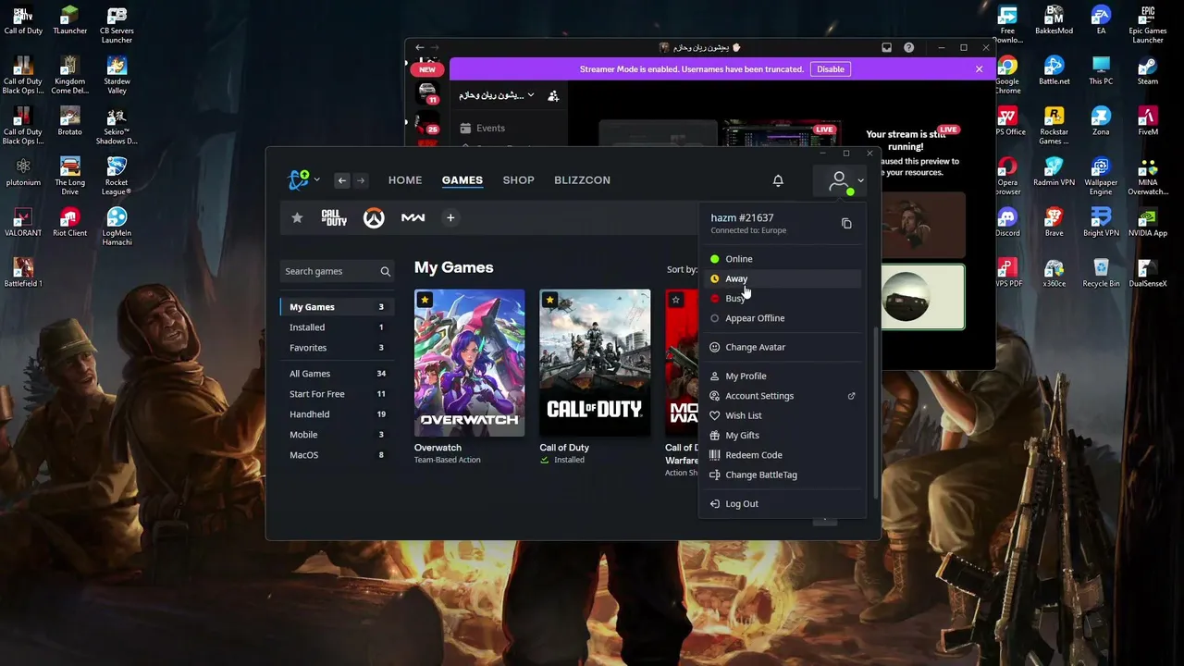1184x666 pixels.
Task: Go forward with the Battle.net forward arrow
Action: 361,180
